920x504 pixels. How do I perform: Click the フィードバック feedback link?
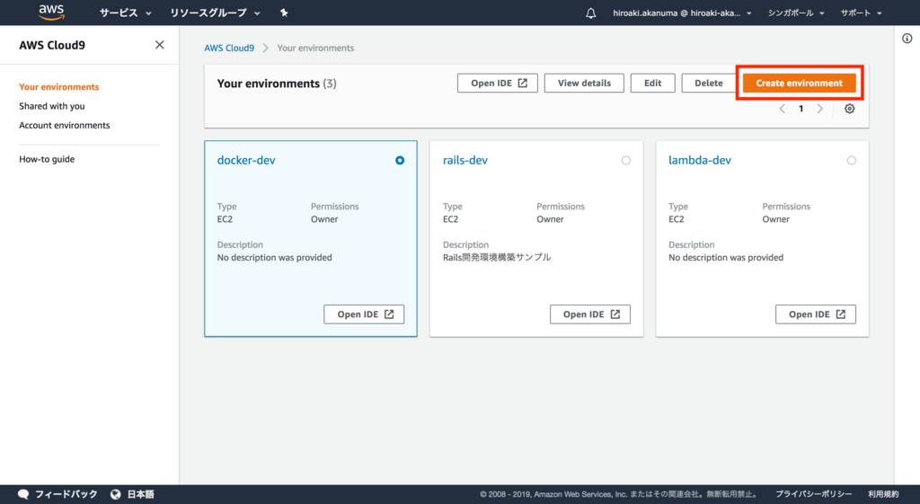pyautogui.click(x=66, y=494)
